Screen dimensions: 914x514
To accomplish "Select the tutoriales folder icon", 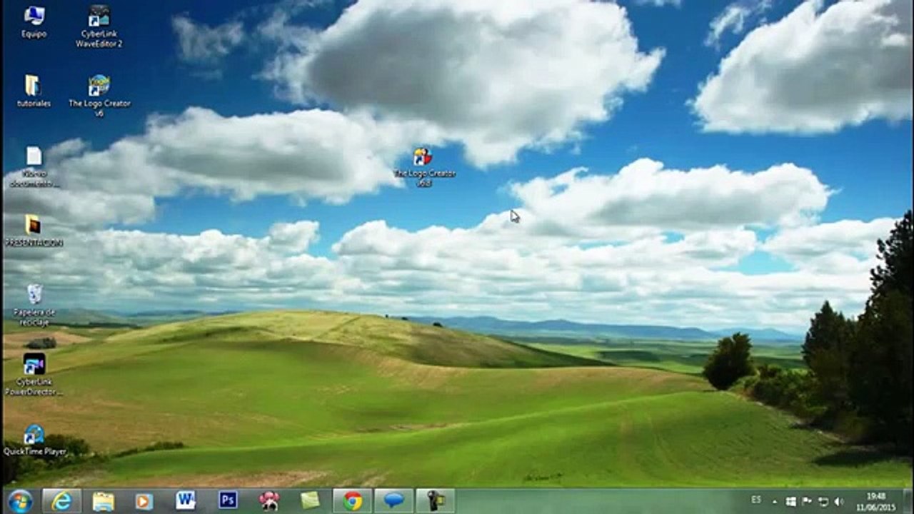I will (34, 91).
